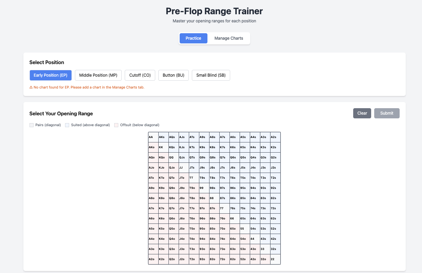
Task: Select the QJs hand cell
Action: [x=184, y=158]
